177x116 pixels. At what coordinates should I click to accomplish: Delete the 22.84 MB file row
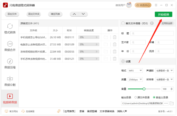pyautogui.click(x=115, y=51)
